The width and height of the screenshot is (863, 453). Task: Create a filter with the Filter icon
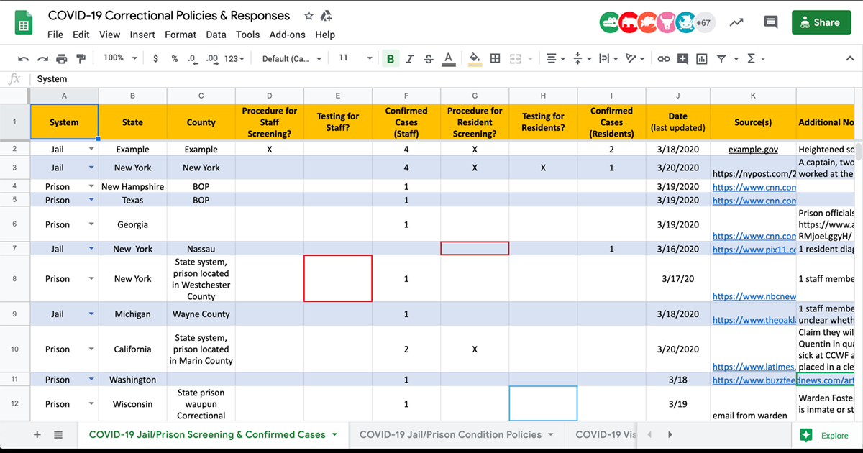721,58
